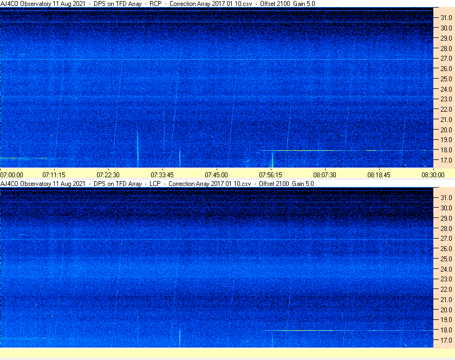Pick 26.0 on the LCP frequency axis

(446, 248)
